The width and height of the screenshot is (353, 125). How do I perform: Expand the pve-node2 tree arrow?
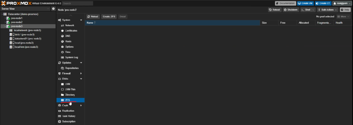pyautogui.click(x=5, y=22)
